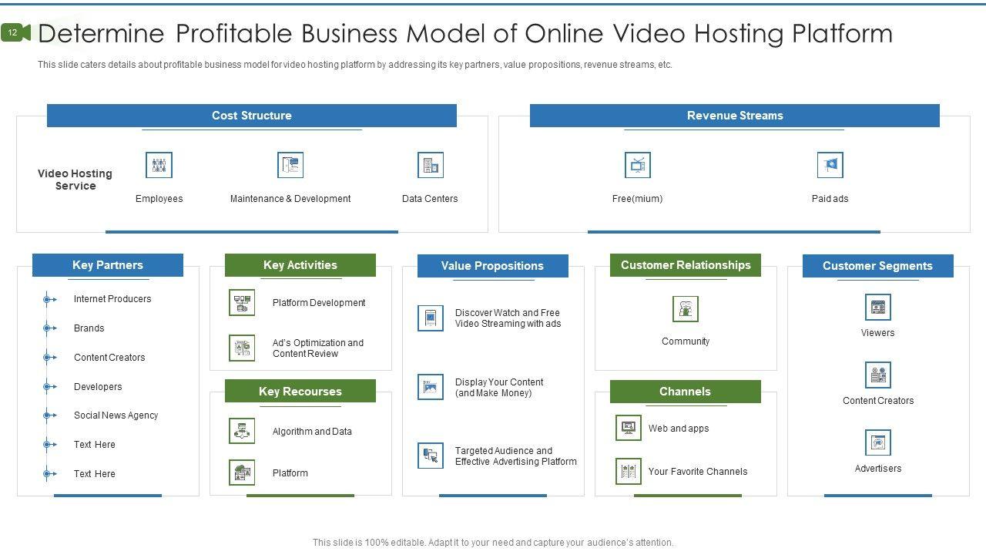The height and width of the screenshot is (555, 986).
Task: Select the "Discover Watch and Free Video Streaming" text
Action: point(508,318)
